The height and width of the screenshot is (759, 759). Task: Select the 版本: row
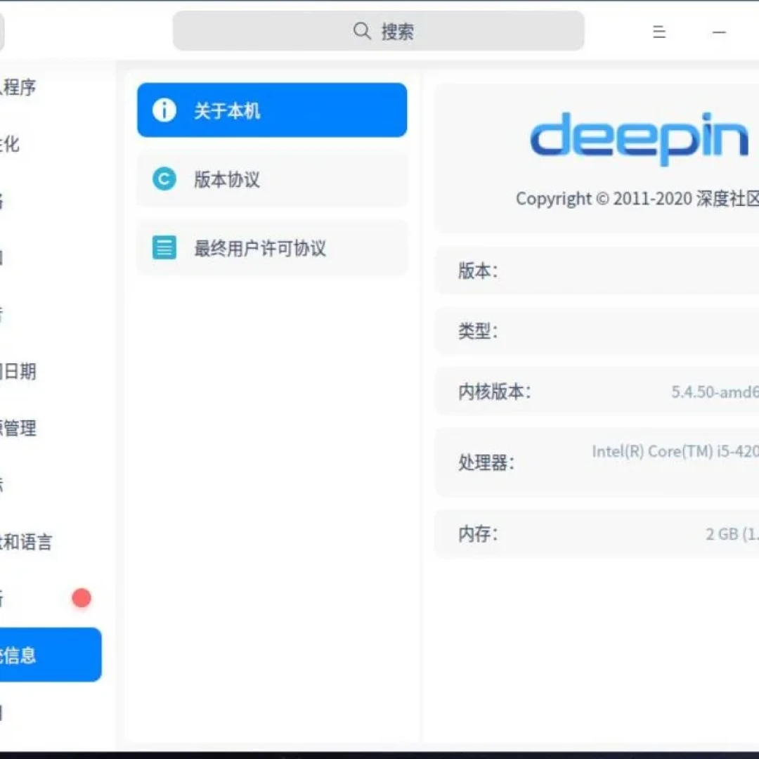click(x=597, y=271)
